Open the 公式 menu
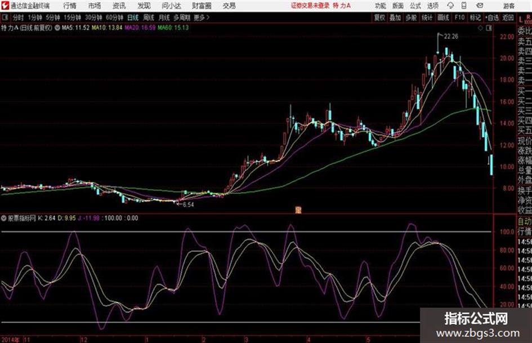 click(x=415, y=6)
